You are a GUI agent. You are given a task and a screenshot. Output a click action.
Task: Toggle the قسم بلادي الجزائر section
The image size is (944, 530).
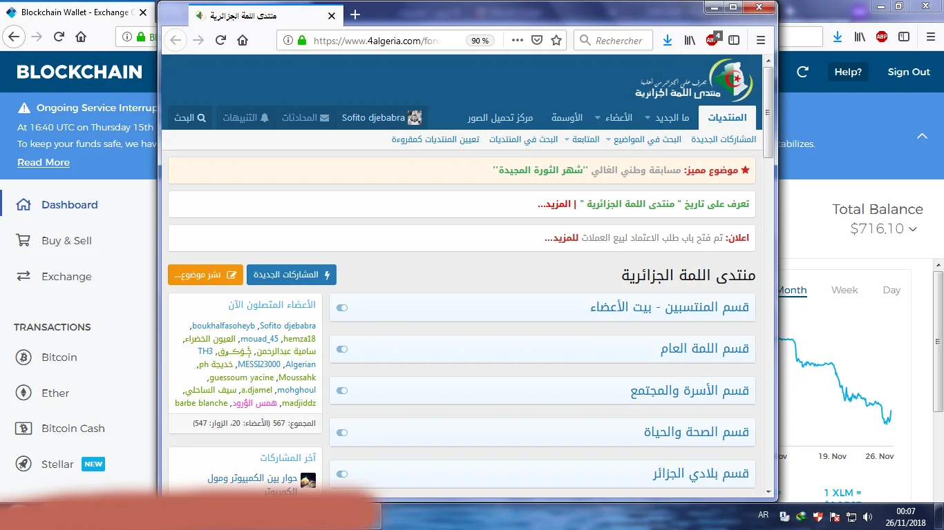click(x=342, y=474)
